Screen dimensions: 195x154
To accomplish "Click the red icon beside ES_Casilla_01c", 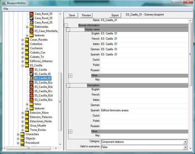I will click(x=31, y=91).
